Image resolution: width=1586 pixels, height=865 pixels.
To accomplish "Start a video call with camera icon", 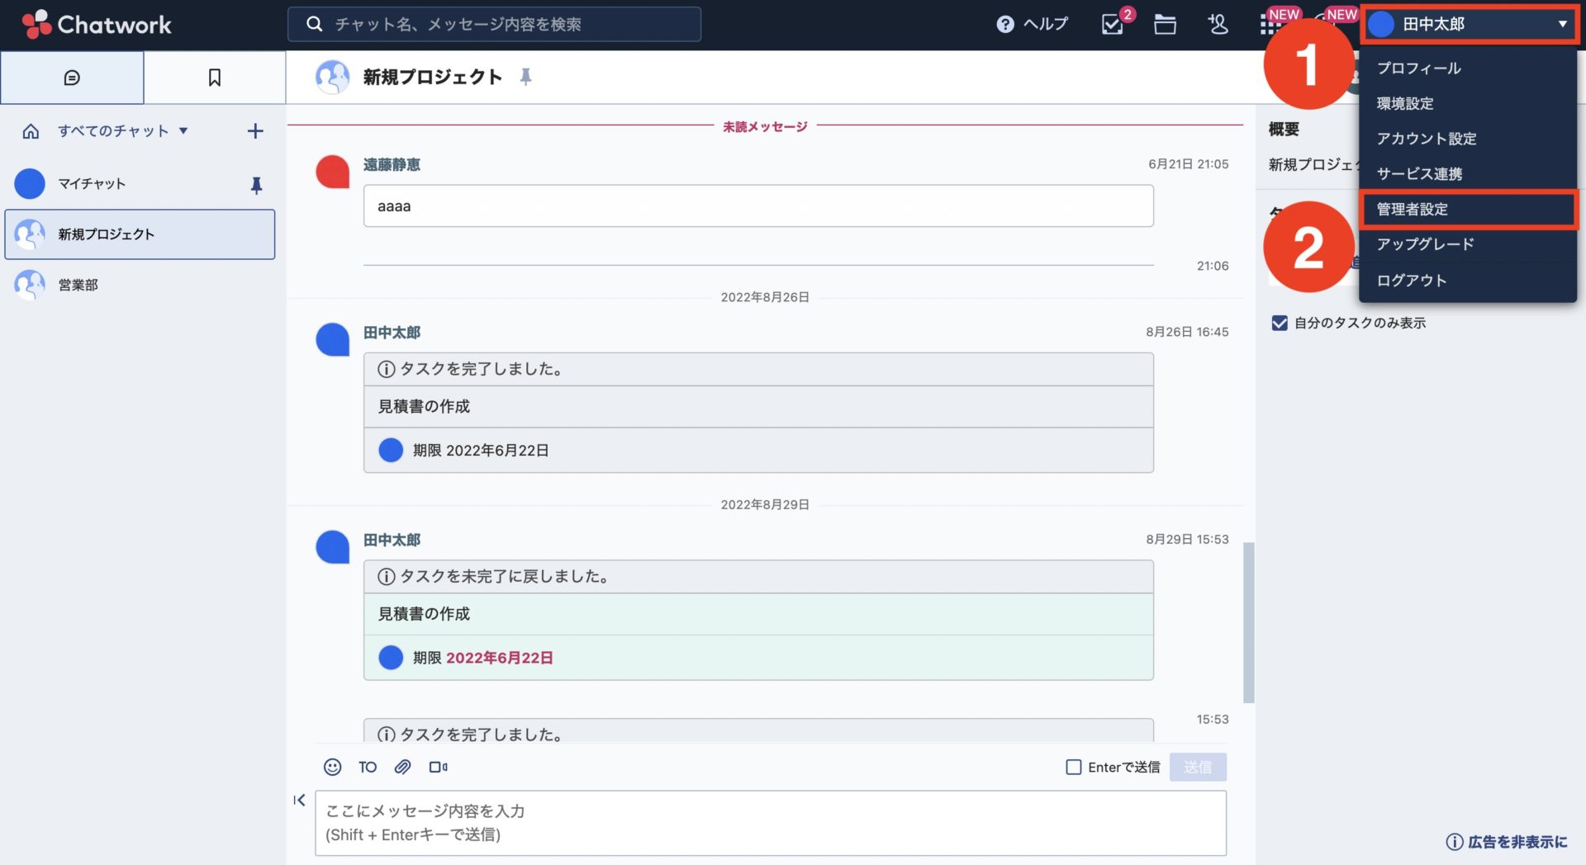I will [438, 767].
